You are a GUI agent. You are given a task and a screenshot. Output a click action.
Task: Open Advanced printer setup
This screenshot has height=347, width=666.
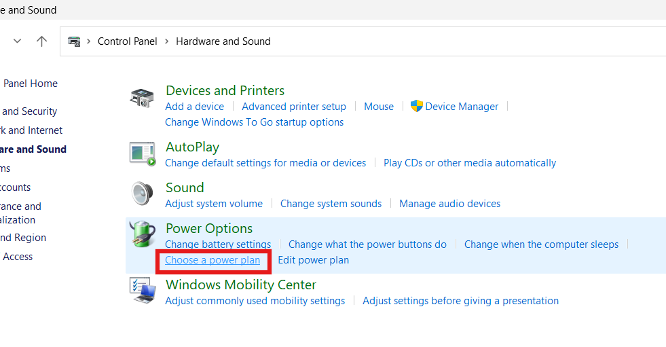coord(294,106)
